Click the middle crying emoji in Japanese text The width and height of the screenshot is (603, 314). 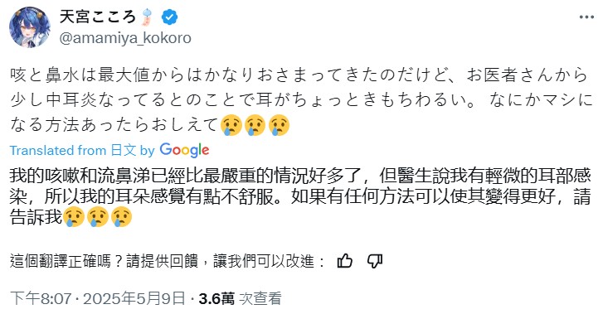click(x=255, y=125)
